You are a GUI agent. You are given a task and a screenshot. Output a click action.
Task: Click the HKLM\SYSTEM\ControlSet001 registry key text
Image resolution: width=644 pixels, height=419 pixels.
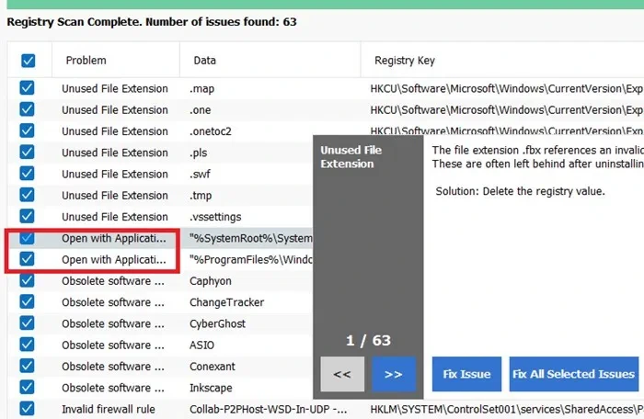(x=506, y=409)
